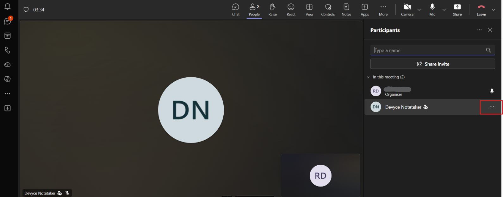The width and height of the screenshot is (503, 197).
Task: Toggle the People panel
Action: point(254,10)
